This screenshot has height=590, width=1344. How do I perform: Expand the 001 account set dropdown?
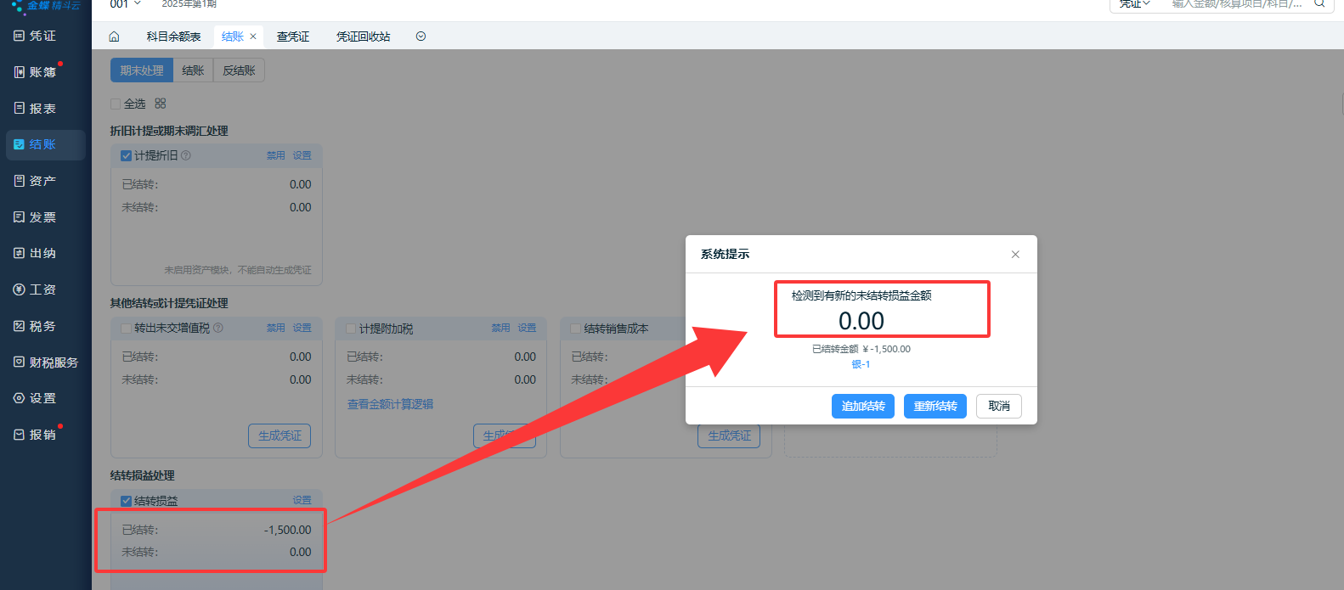pyautogui.click(x=126, y=4)
